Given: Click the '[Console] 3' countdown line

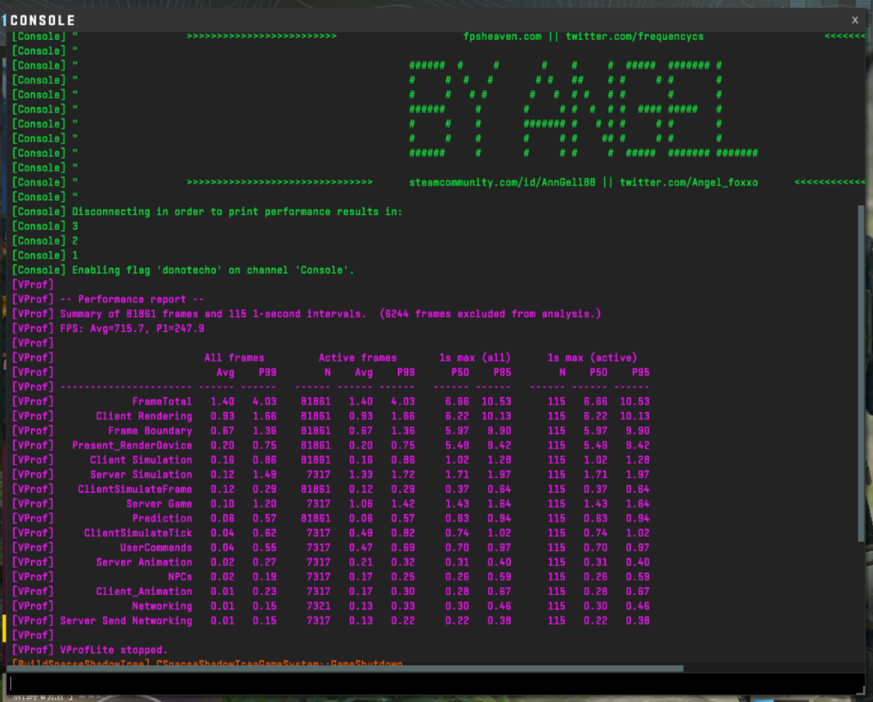Looking at the screenshot, I should 44,227.
